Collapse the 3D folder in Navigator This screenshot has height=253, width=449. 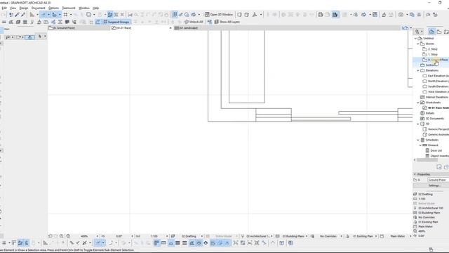(x=418, y=124)
